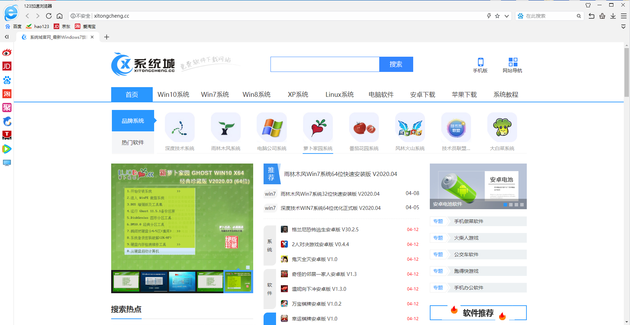Close the 系统城官网 tab
The width and height of the screenshot is (630, 325).
pyautogui.click(x=92, y=37)
